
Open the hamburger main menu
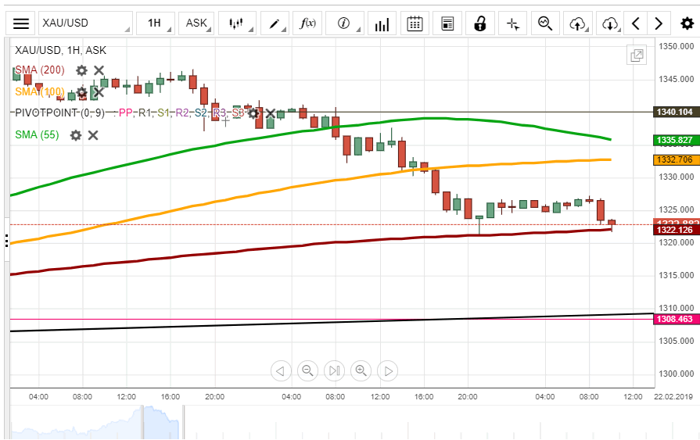point(21,23)
